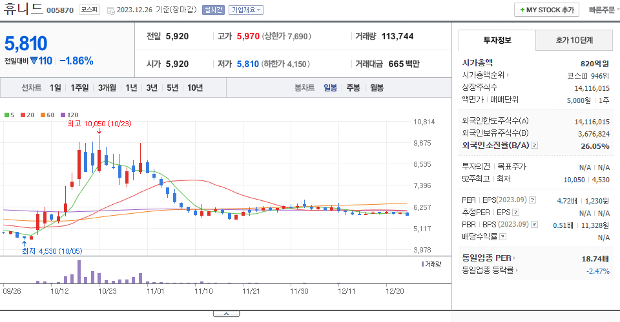The width and height of the screenshot is (620, 322).
Task: Open the help icon next to 배당수익률
Action: click(x=502, y=237)
